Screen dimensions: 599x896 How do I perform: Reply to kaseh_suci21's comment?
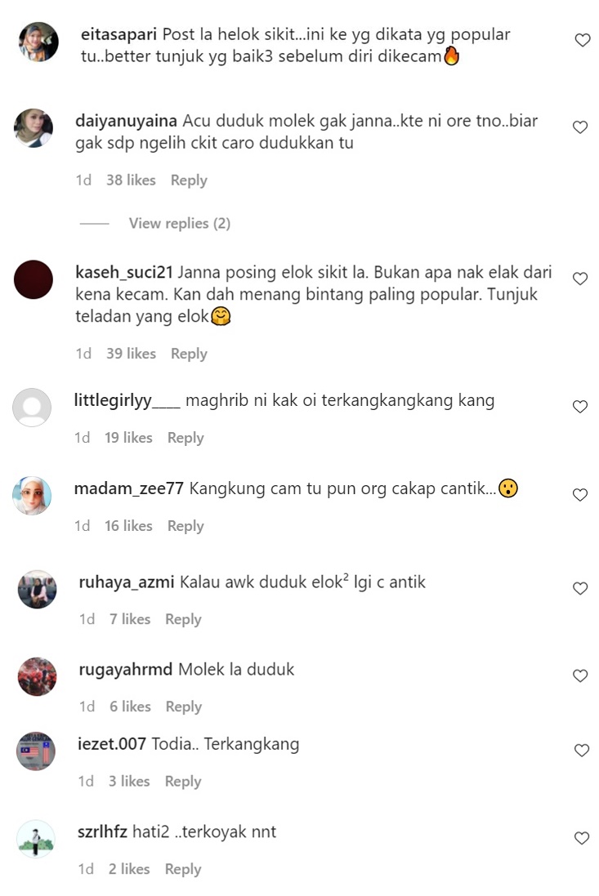[x=189, y=354]
